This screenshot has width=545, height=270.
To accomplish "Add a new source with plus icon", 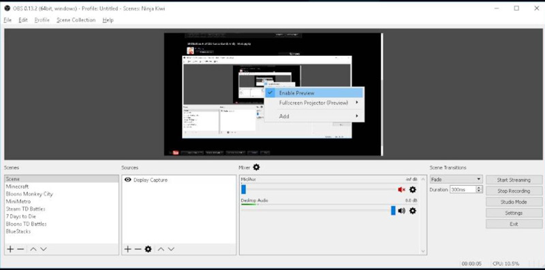I will 127,249.
